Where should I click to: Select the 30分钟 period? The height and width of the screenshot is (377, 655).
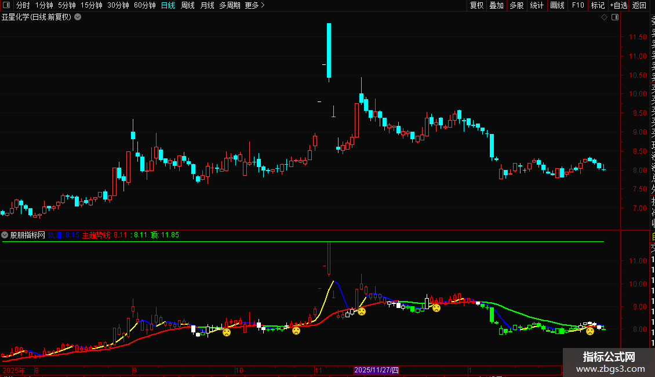click(118, 5)
